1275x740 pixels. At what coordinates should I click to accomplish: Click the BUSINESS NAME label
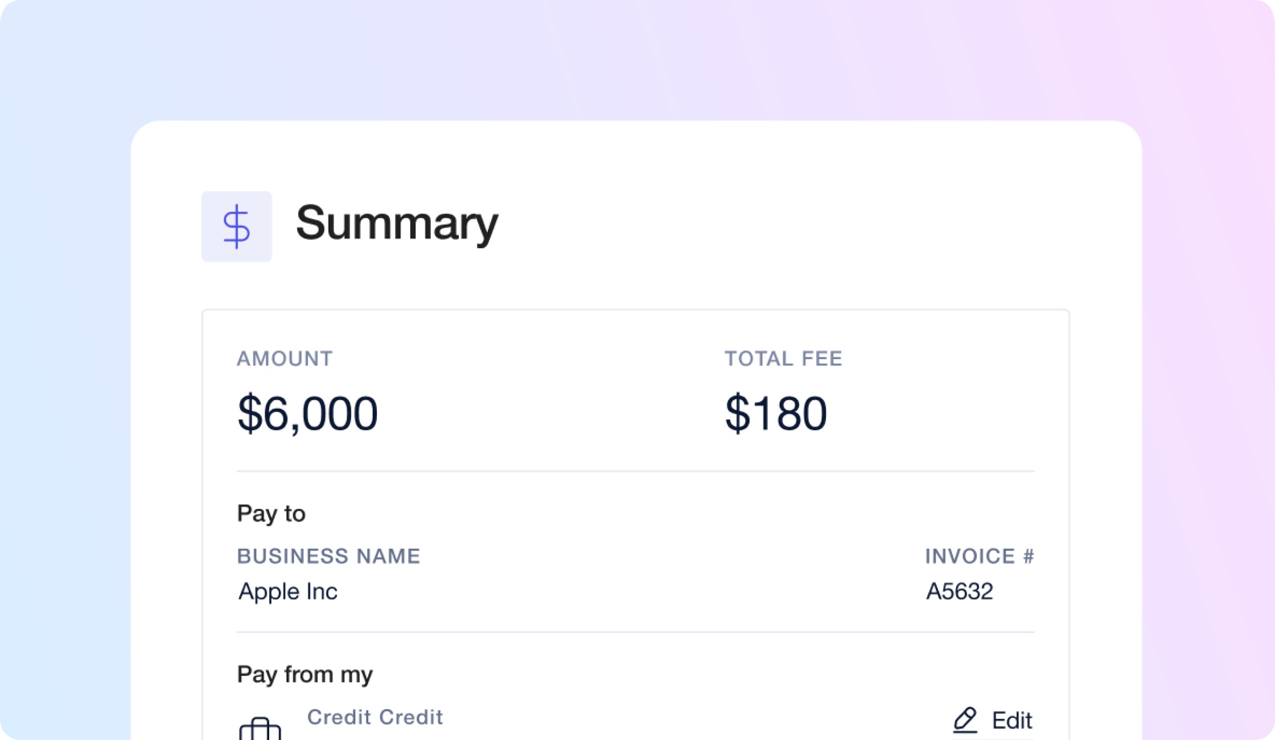[328, 556]
